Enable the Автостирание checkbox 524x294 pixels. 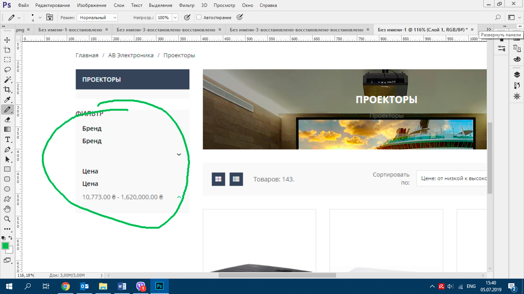(x=199, y=18)
